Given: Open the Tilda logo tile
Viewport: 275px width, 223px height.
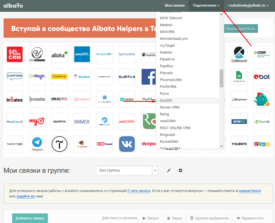Looking at the screenshot, I should point(59,144).
